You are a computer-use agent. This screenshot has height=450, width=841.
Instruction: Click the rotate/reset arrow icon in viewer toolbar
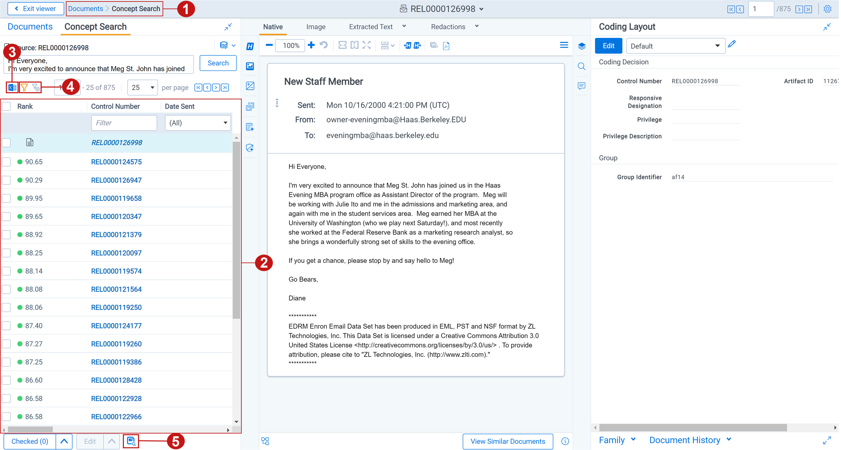tap(324, 45)
